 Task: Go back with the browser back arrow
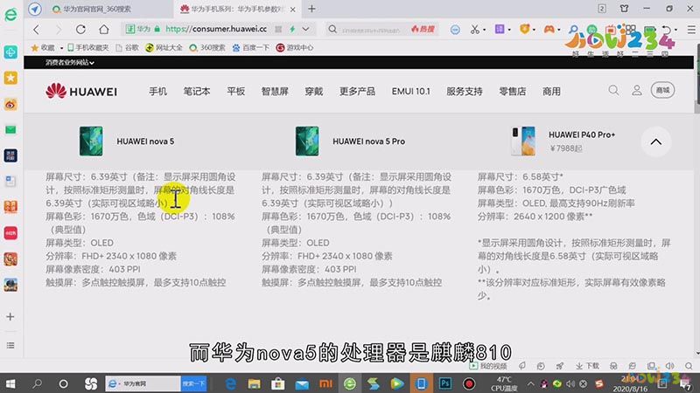[x=36, y=30]
